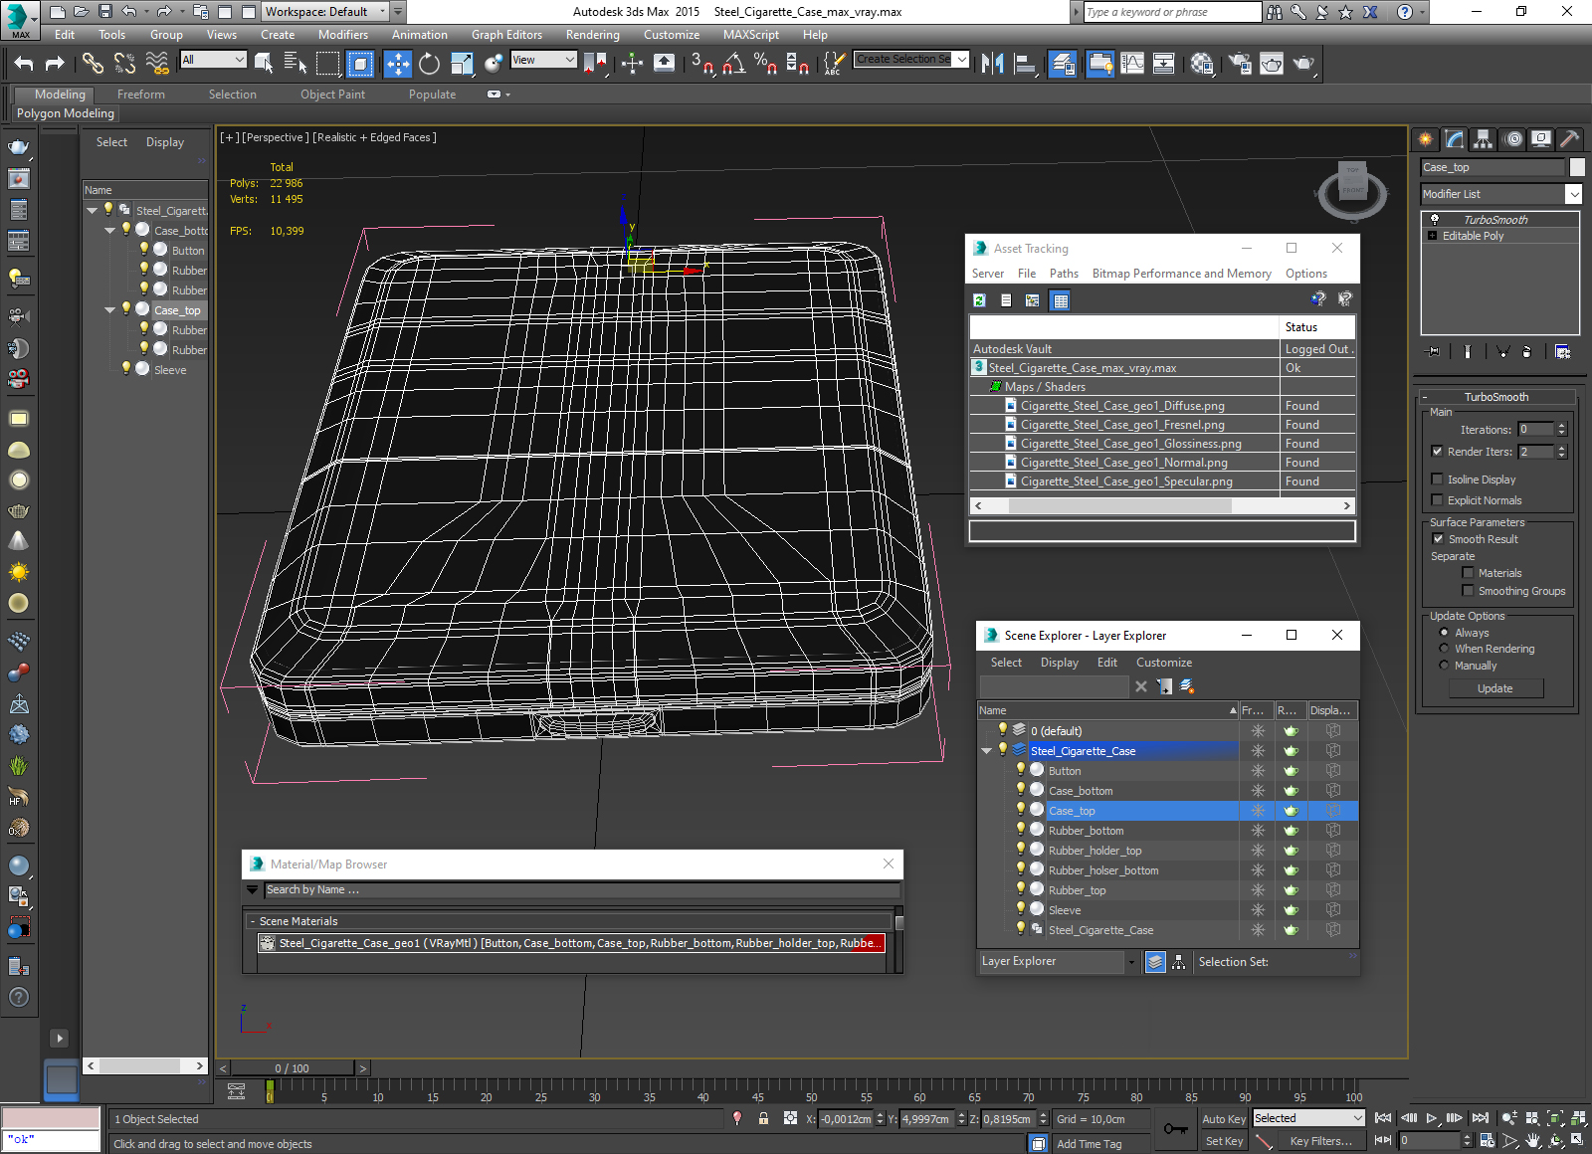This screenshot has height=1154, width=1592.
Task: Open the All selection filter dropdown
Action: point(213,60)
